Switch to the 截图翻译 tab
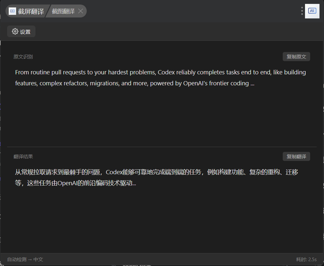The width and height of the screenshot is (324, 266). coord(63,11)
